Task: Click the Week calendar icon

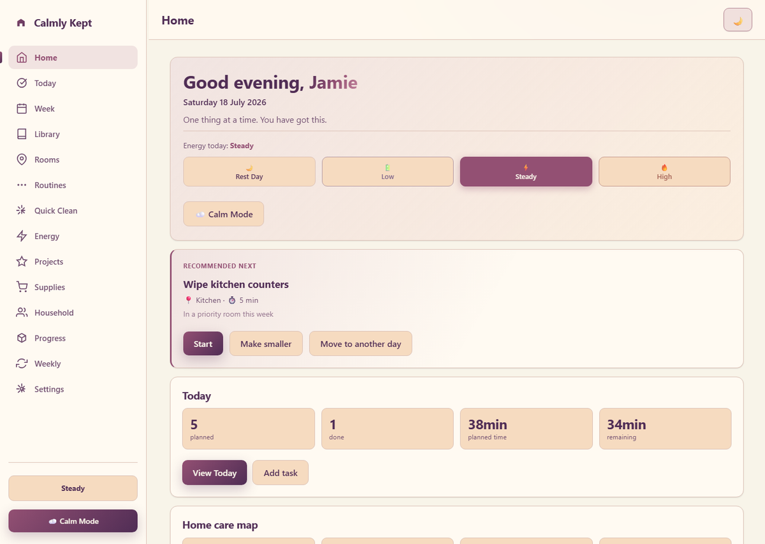Action: [22, 108]
